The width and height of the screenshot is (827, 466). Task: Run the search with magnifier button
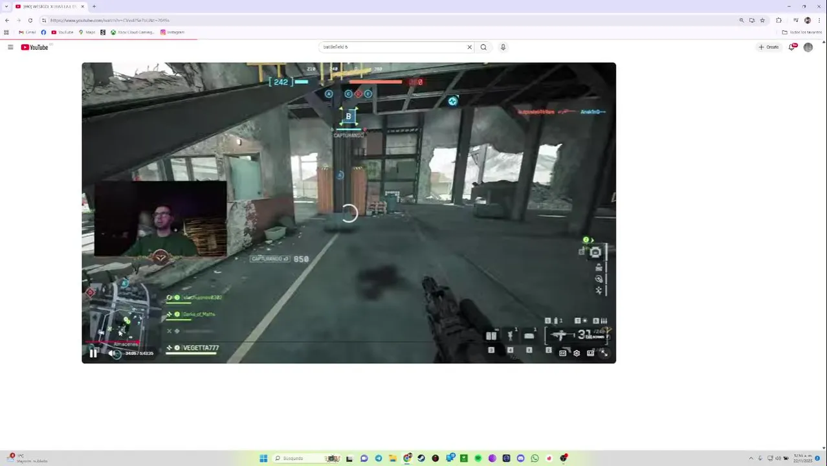[x=483, y=47]
